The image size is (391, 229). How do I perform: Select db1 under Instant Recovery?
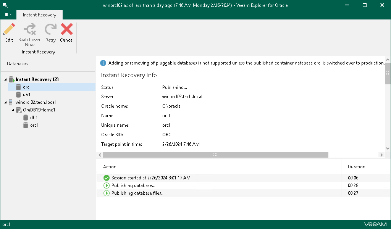26,95
